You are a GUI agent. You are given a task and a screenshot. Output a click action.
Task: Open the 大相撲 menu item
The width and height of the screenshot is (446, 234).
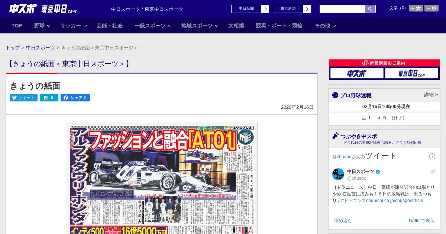tap(236, 26)
